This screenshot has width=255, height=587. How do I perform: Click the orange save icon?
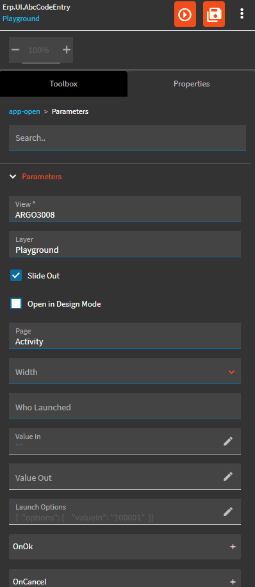[214, 15]
